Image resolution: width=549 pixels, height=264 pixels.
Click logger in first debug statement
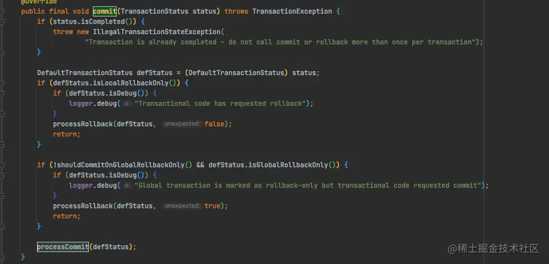81,104
